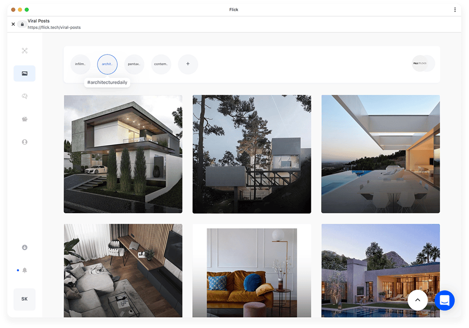Image resolution: width=469 pixels, height=328 pixels.
Task: Select the pentax hashtag chip
Action: 134,64
